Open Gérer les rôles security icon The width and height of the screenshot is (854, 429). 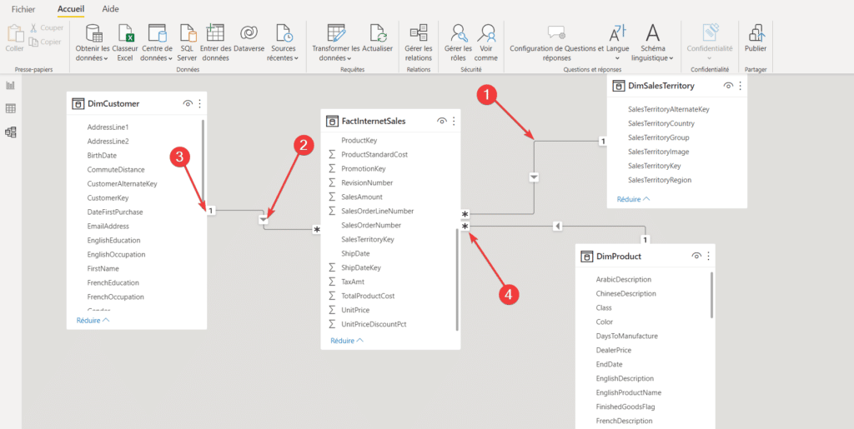[x=458, y=33]
